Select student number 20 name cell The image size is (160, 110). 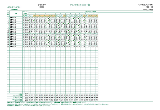point(16,46)
